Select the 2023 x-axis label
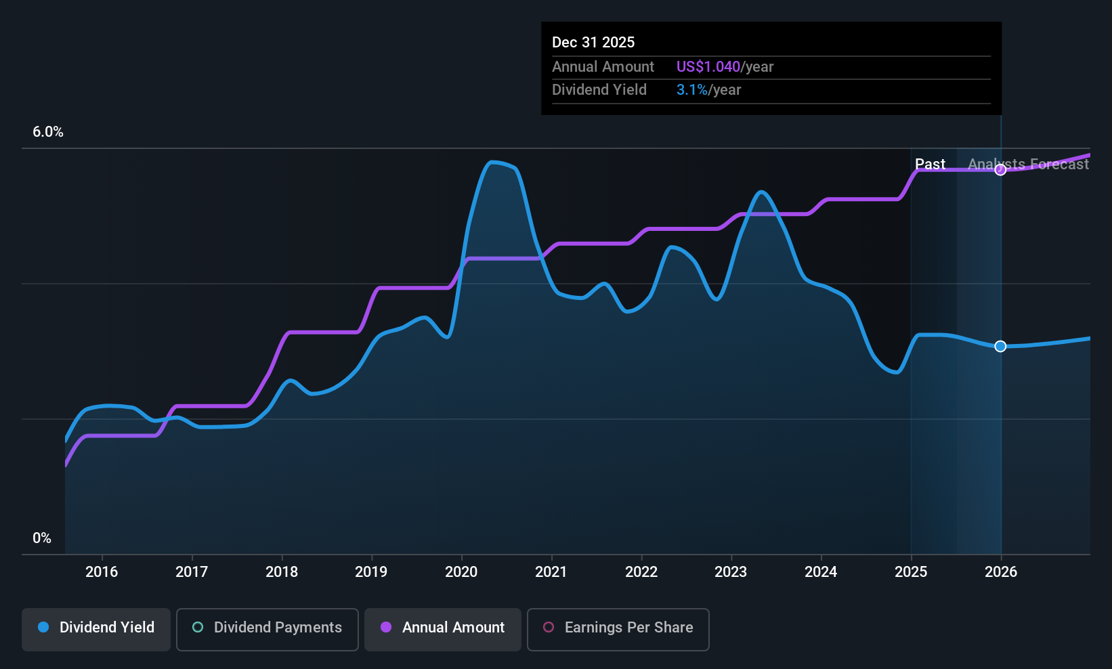 (x=731, y=572)
